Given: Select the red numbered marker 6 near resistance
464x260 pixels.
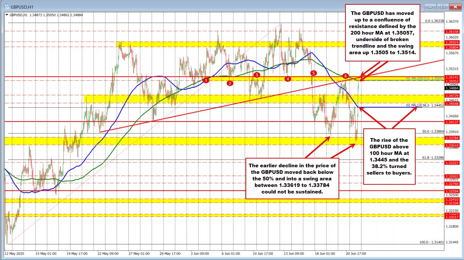Looking at the screenshot, I should 345,76.
